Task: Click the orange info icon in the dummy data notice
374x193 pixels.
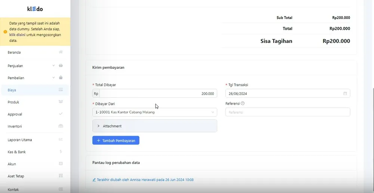Action: (x=5, y=32)
